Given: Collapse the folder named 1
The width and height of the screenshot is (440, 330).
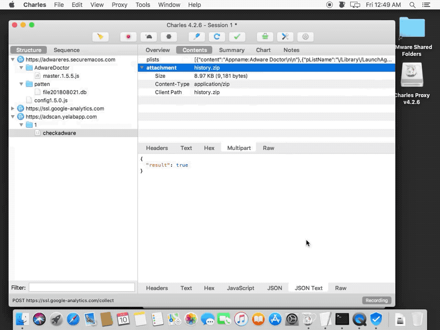Looking at the screenshot, I should point(22,125).
